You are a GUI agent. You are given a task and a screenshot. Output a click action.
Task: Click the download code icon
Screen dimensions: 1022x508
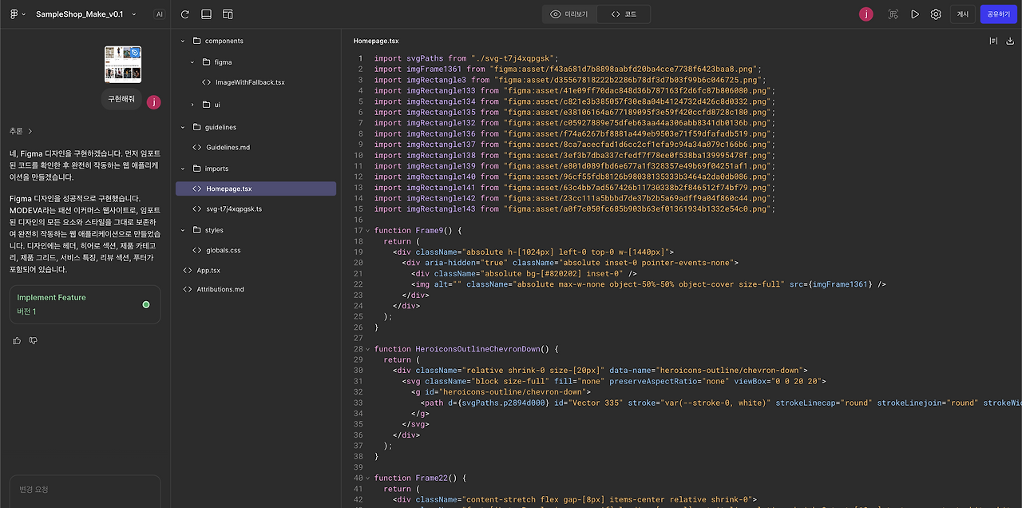click(x=1010, y=41)
